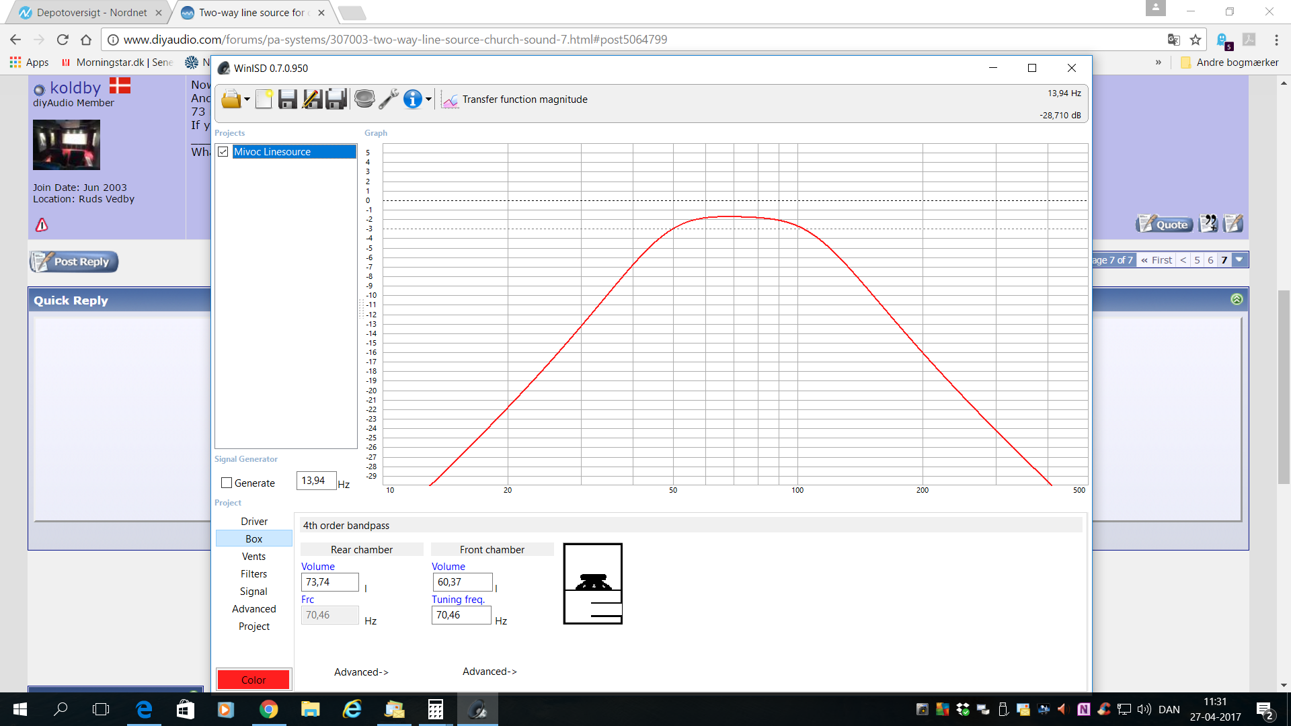Expand hidden bookmarks chevron
The height and width of the screenshot is (726, 1291).
click(x=1158, y=63)
